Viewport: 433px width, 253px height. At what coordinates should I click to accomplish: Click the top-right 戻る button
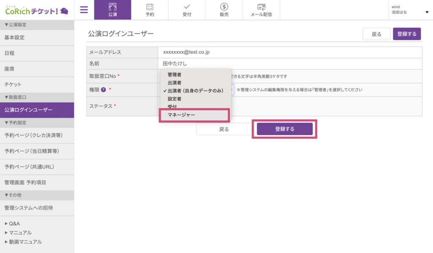[376, 34]
